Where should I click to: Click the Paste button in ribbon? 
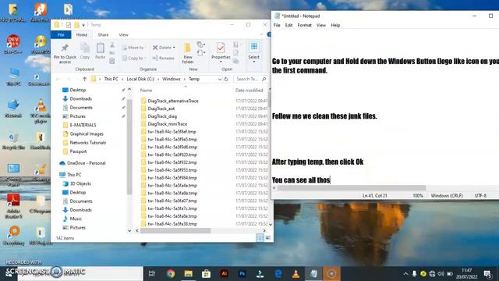coord(101,51)
